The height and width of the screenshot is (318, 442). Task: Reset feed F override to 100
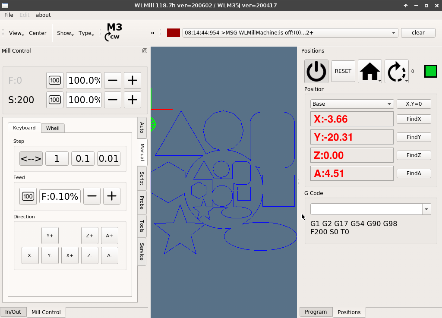tap(55, 81)
